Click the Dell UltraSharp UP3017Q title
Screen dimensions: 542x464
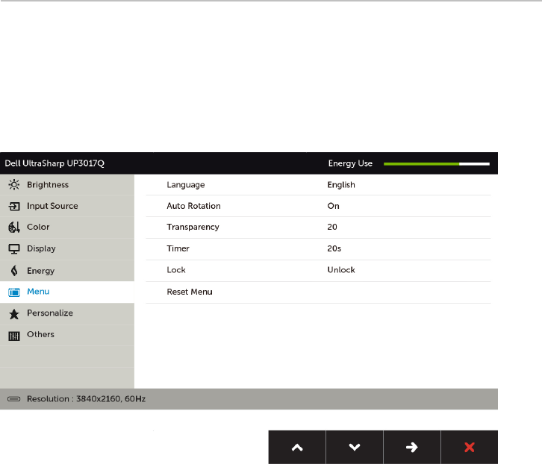(54, 163)
